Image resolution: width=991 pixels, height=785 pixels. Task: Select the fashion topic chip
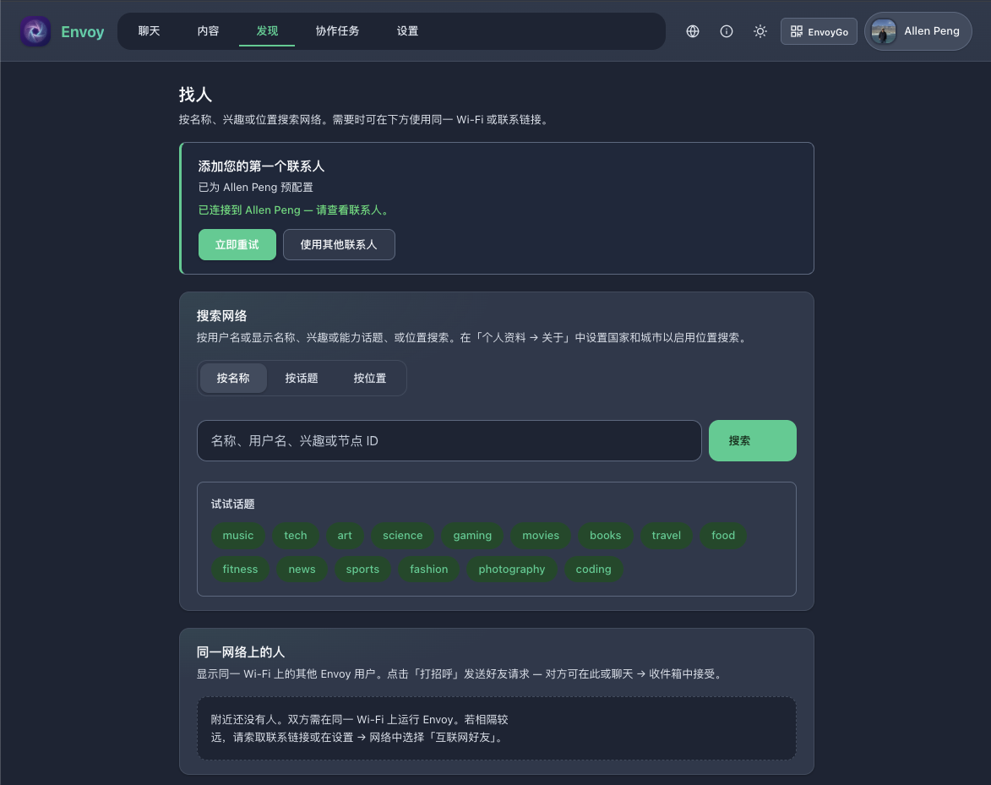(x=428, y=569)
